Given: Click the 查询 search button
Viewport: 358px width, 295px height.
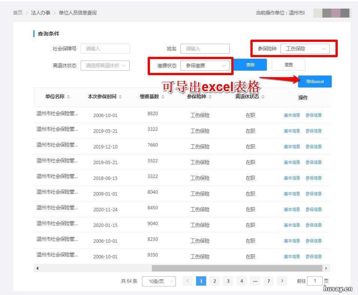Looking at the screenshot, I should coord(250,65).
